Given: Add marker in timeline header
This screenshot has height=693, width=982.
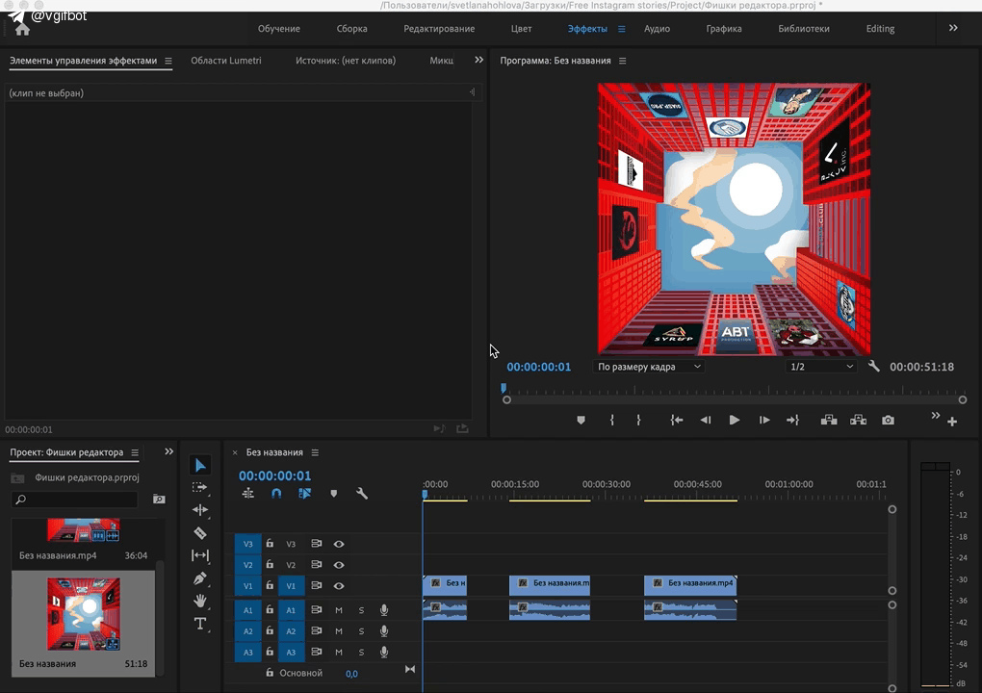Looking at the screenshot, I should 334,494.
